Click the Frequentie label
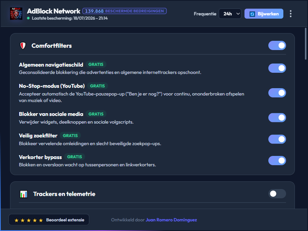 pyautogui.click(x=205, y=14)
